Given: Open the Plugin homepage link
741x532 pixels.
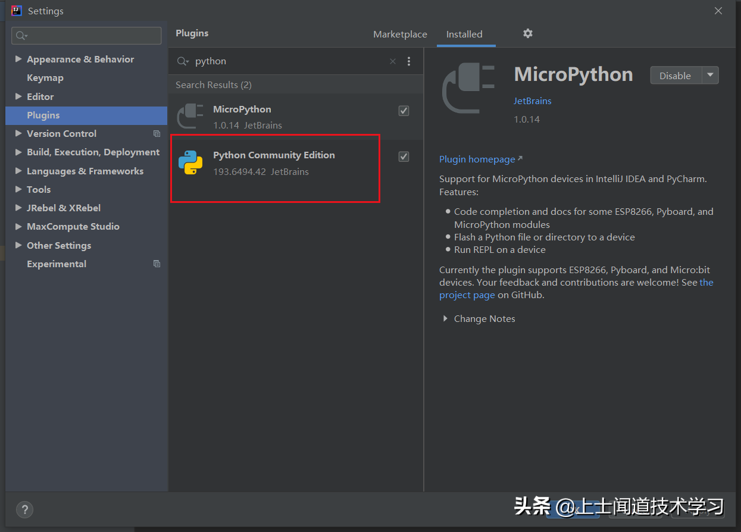Looking at the screenshot, I should (477, 159).
